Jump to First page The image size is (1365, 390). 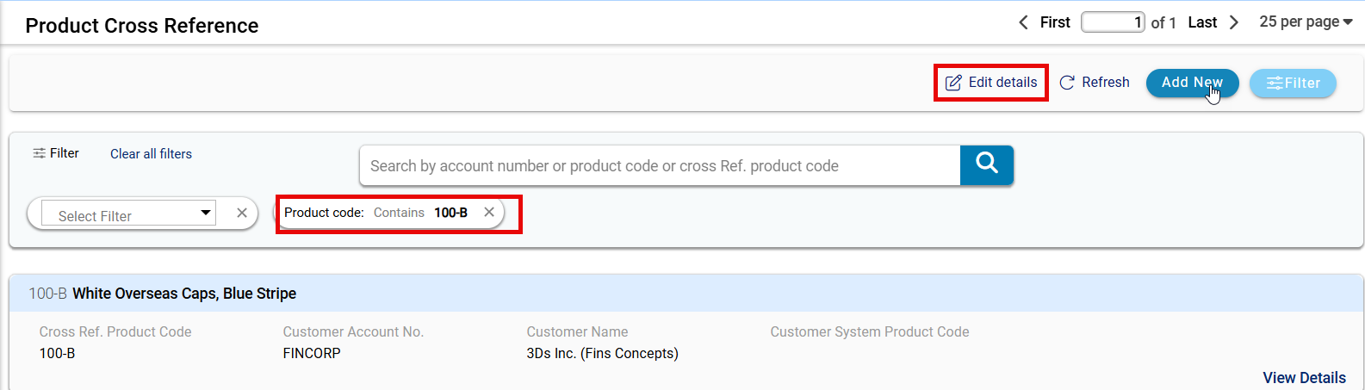pyautogui.click(x=1055, y=22)
